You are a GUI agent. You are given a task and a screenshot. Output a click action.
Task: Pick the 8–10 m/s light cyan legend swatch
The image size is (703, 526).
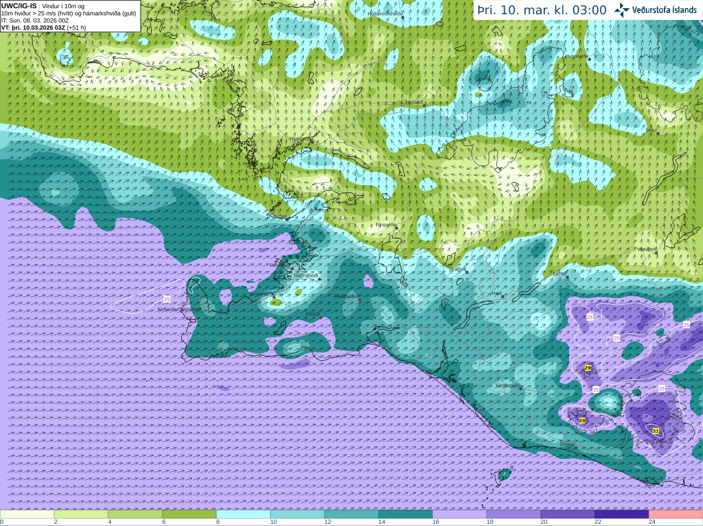243,514
